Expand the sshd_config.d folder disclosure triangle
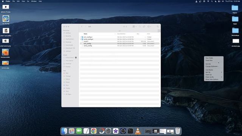The width and height of the screenshot is (242, 136). [x=81, y=39]
